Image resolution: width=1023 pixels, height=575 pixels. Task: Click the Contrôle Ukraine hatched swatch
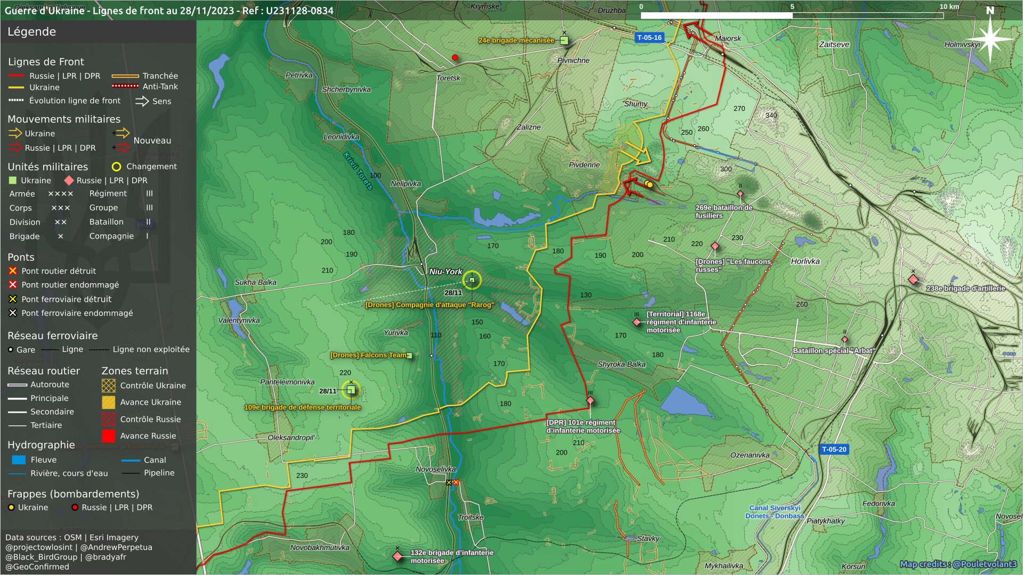click(108, 385)
